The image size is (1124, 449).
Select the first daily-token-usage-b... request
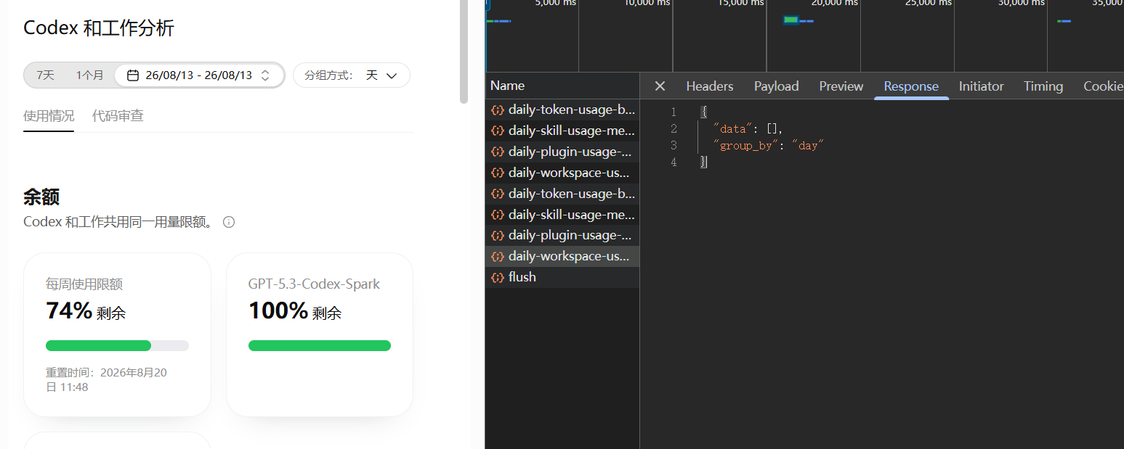(x=562, y=110)
